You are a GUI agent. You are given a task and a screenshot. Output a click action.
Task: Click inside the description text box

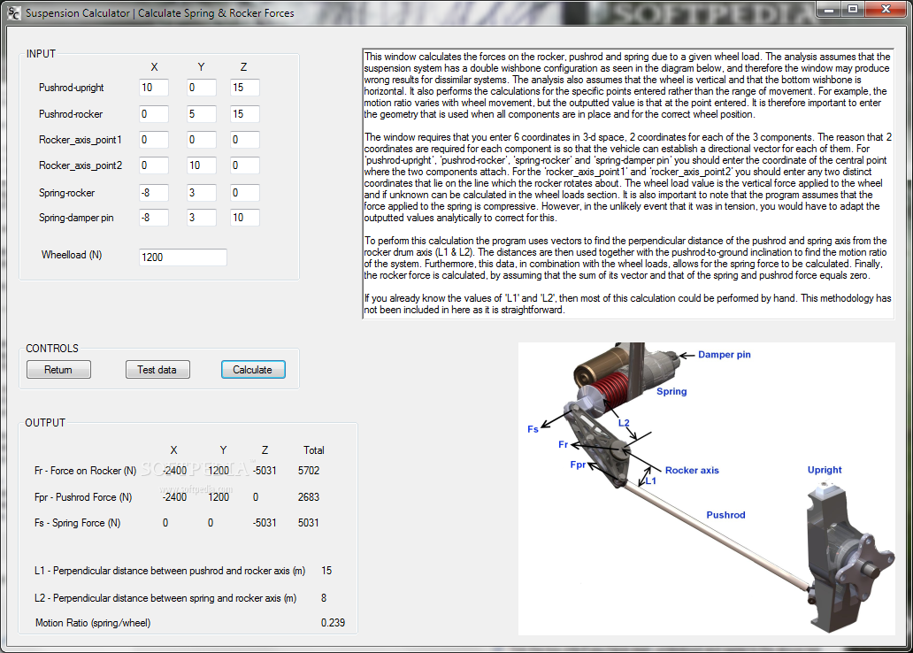click(628, 183)
